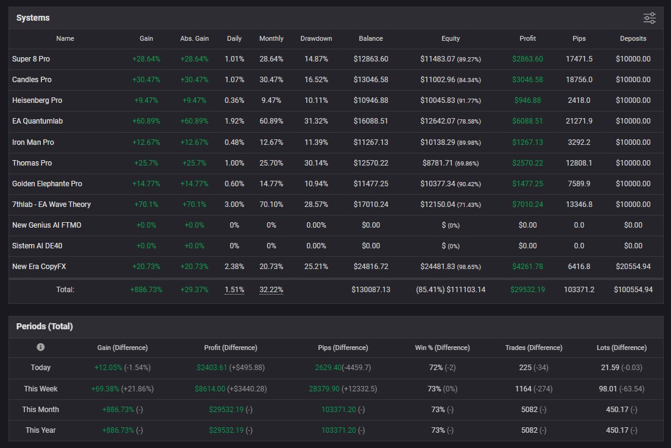Open the Thomas Pro system
Screen dimensions: 671x448
[x=32, y=163]
